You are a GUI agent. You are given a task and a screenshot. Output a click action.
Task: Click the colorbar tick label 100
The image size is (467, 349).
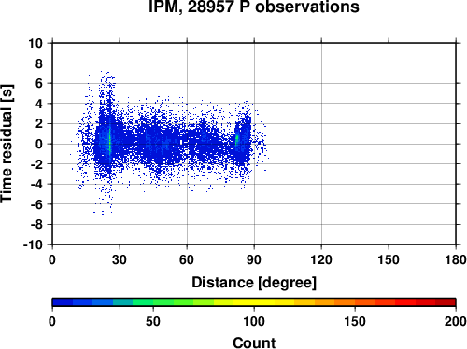[254, 321]
